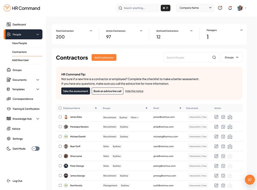
Task: Open the Groups filter dropdown
Action: [232, 58]
